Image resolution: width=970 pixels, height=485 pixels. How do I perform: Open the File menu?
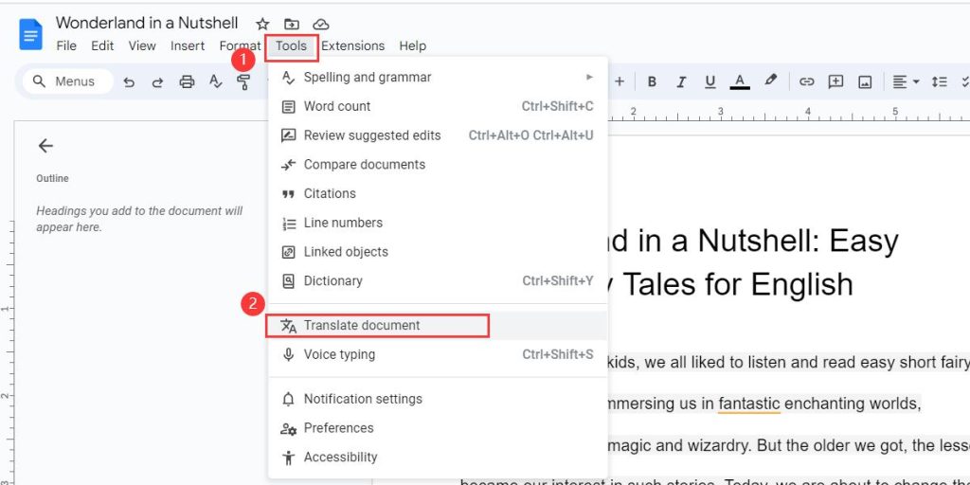[66, 45]
